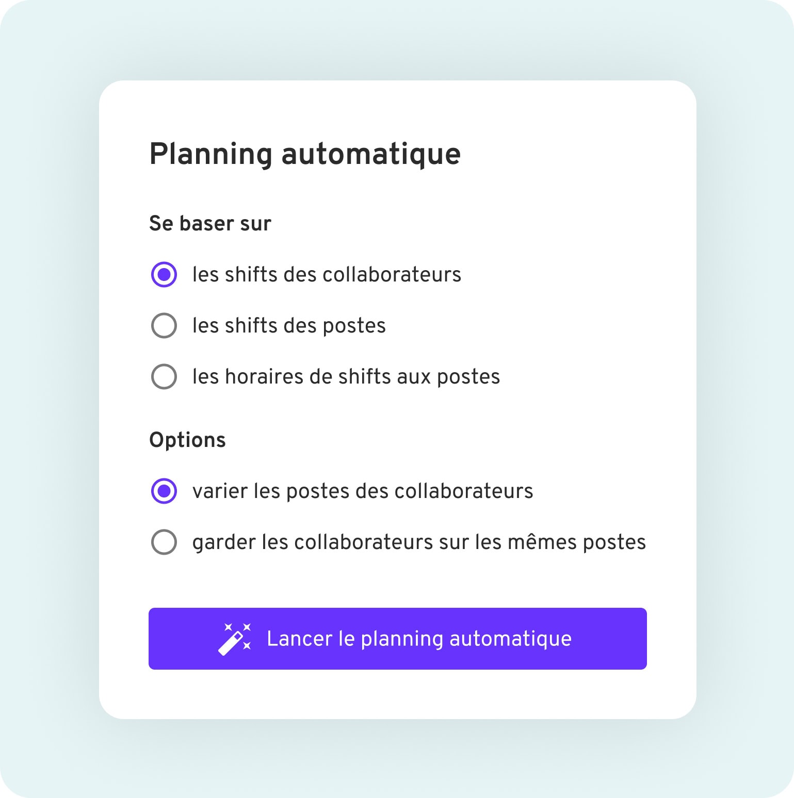Pick the 'garder les collaborateurs' radio button

[x=164, y=542]
